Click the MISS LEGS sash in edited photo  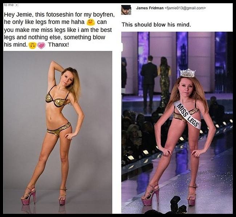pos(187,115)
